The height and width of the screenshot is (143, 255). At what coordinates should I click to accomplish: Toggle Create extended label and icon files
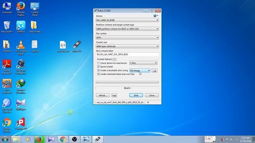tap(98, 74)
